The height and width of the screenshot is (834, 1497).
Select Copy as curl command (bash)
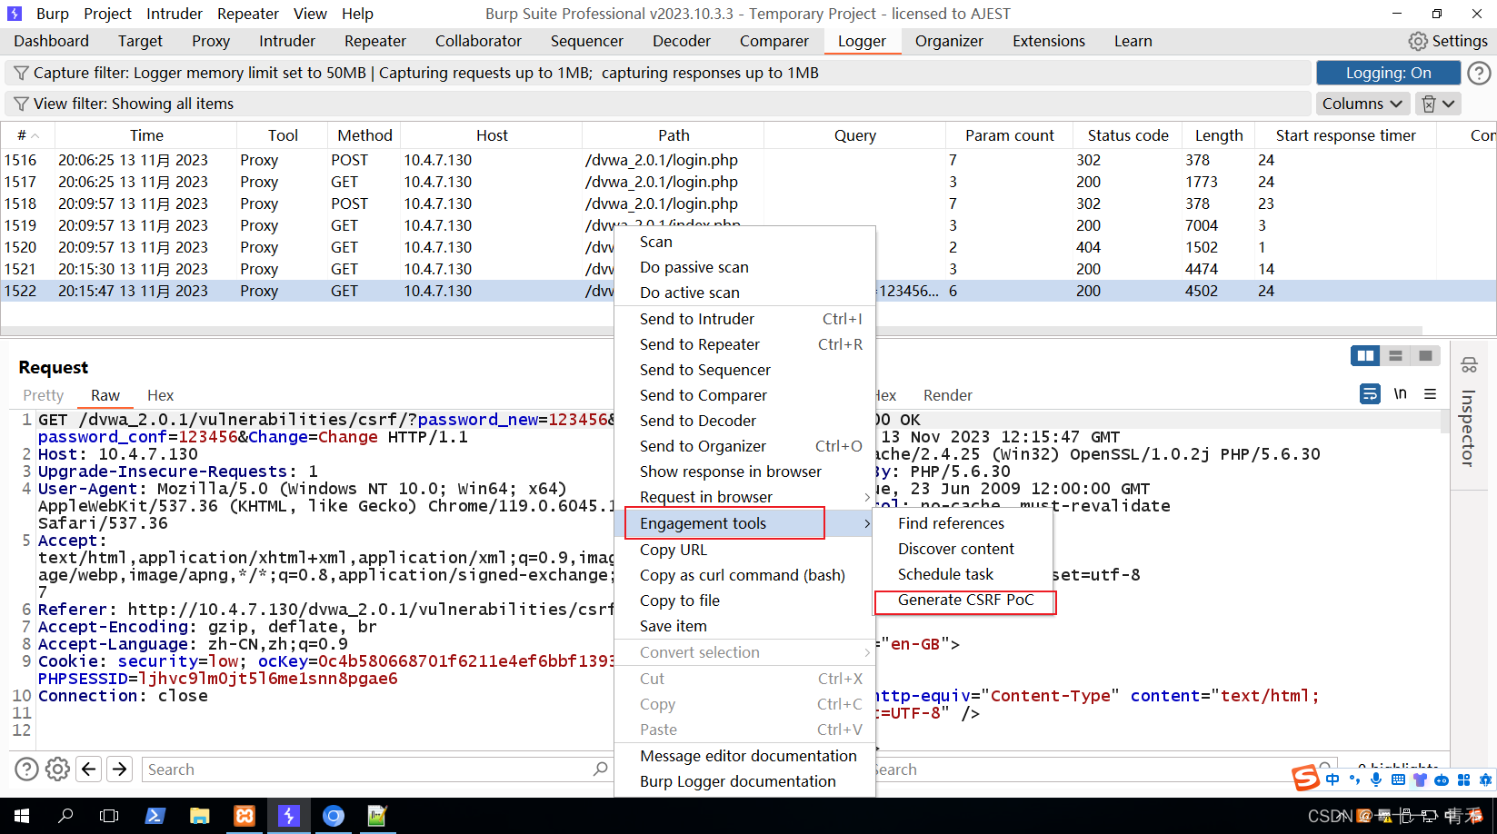pyautogui.click(x=744, y=575)
